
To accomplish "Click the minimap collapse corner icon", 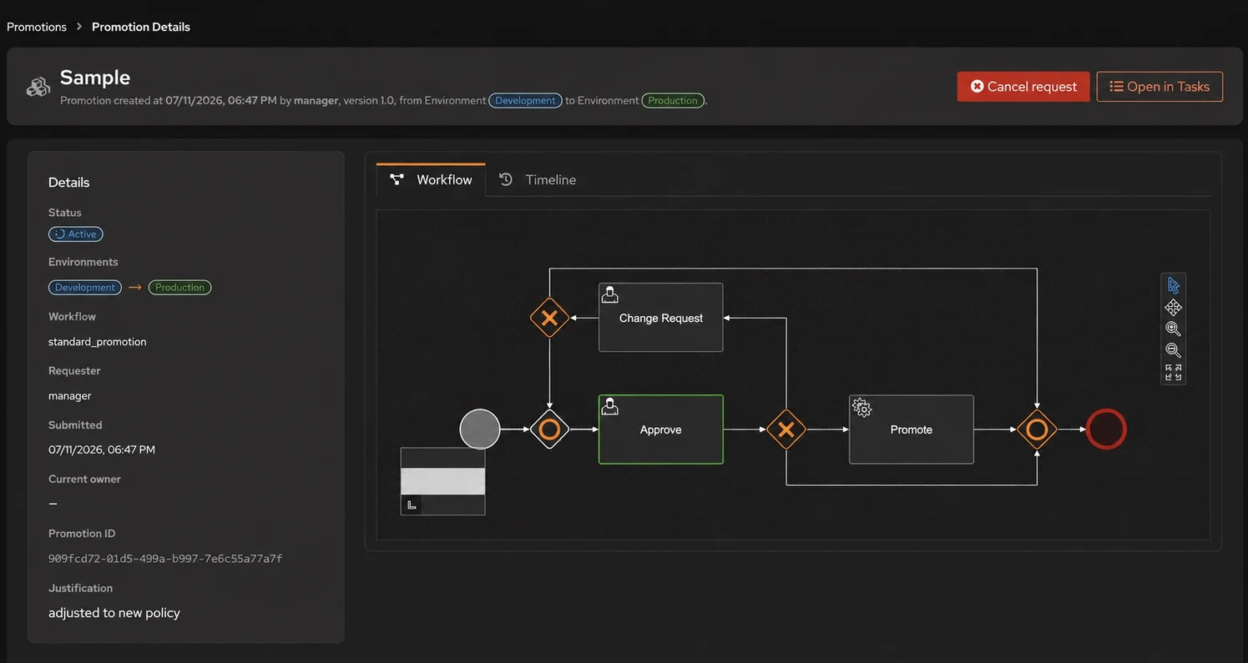I will (x=411, y=505).
